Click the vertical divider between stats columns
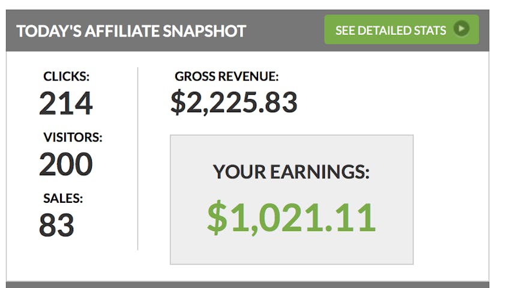 tap(137, 158)
